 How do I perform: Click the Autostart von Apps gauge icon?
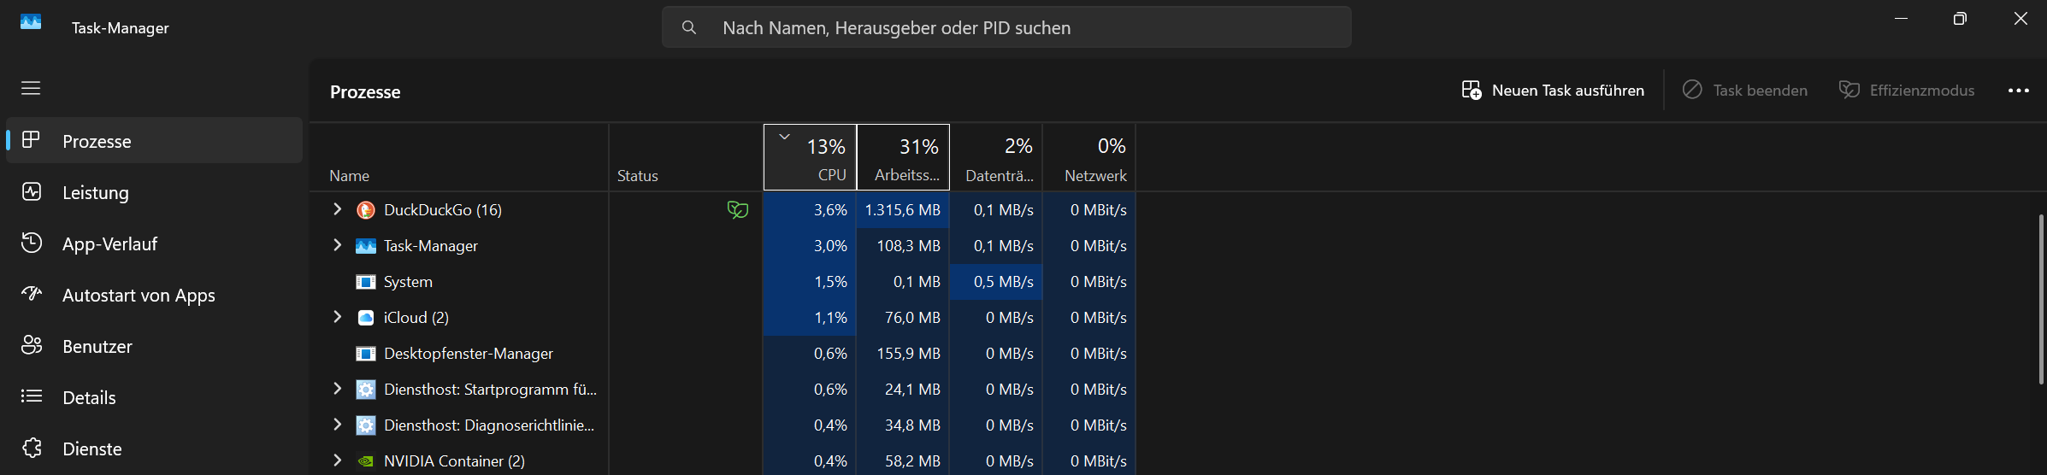tap(32, 294)
